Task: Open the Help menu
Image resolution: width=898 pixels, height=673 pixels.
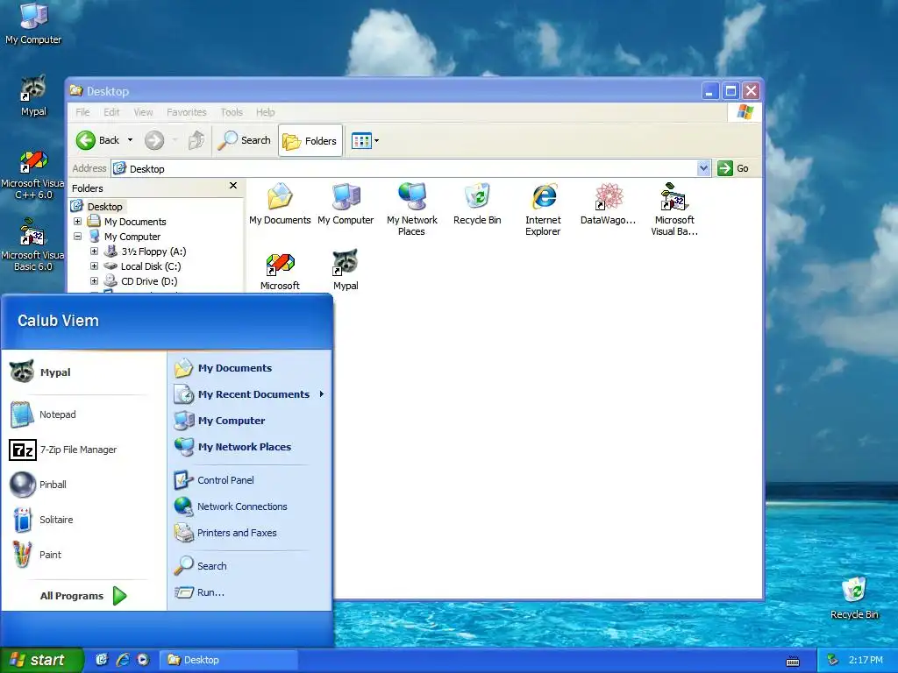Action: [265, 112]
